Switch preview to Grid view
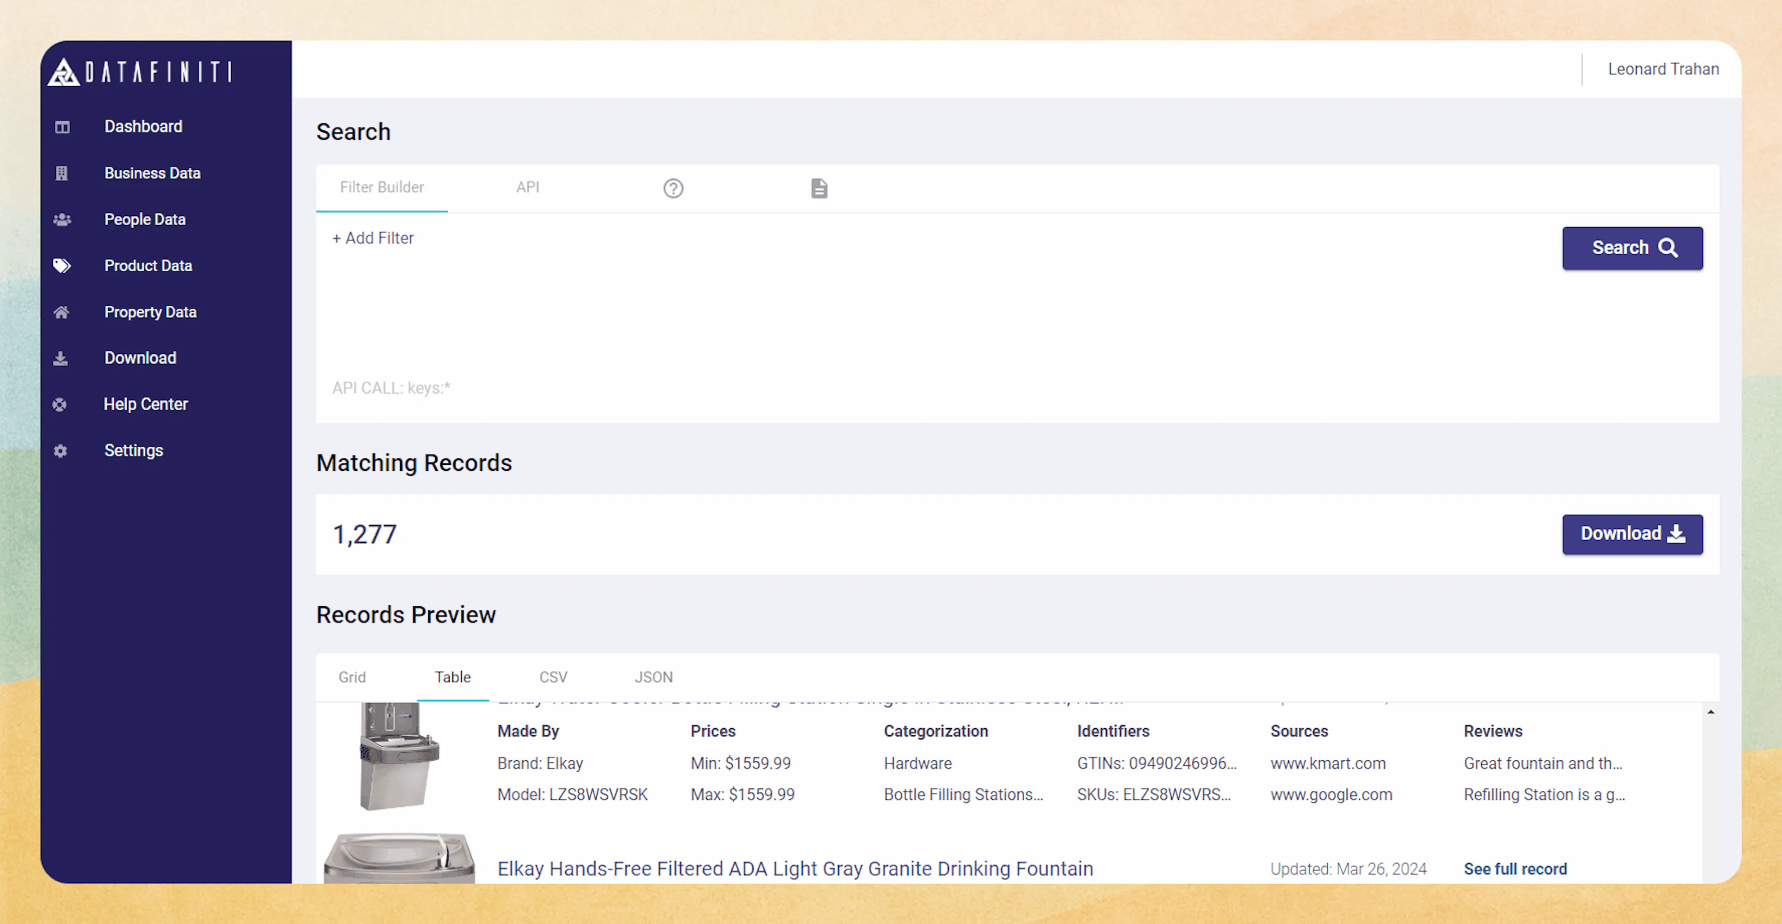The image size is (1782, 924). pyautogui.click(x=352, y=677)
